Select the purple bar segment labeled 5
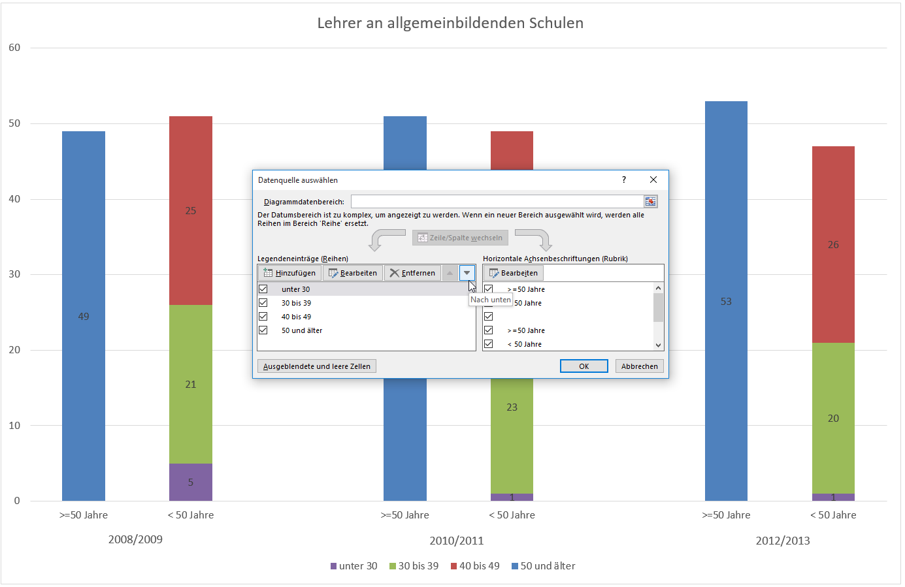This screenshot has width=905, height=587. [191, 482]
